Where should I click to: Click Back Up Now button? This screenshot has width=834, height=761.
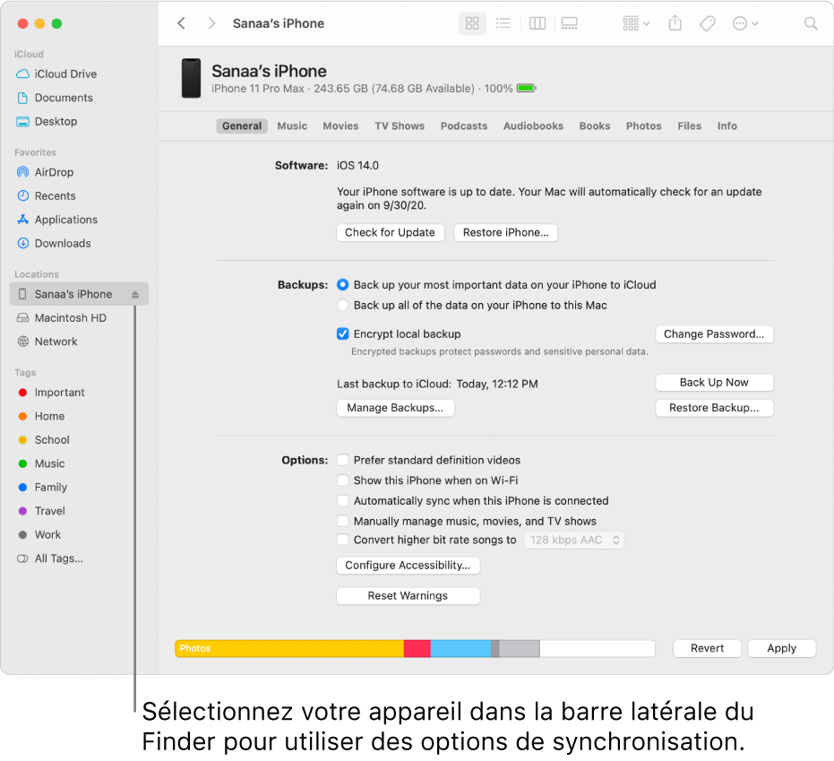[x=714, y=383]
